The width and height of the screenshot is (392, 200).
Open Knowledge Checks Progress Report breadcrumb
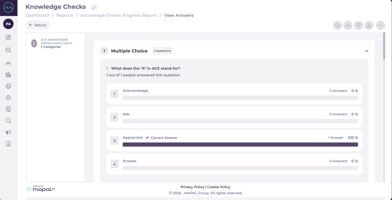(x=118, y=15)
